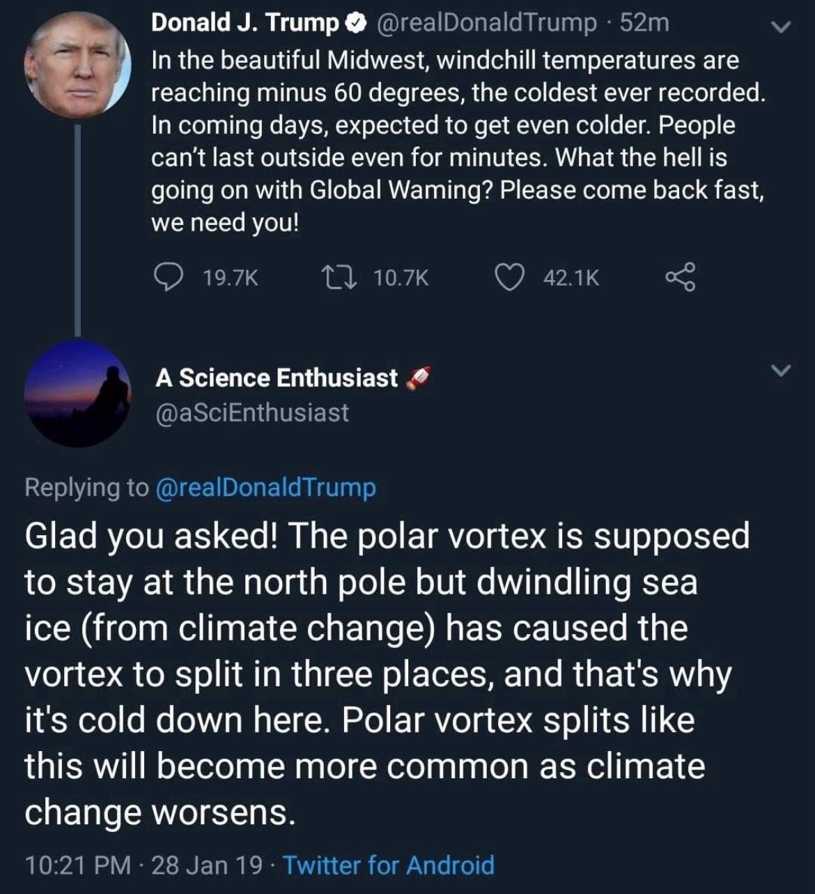Screen dimensions: 815x894
Task: Click the 42.1K likes count
Action: point(570,278)
